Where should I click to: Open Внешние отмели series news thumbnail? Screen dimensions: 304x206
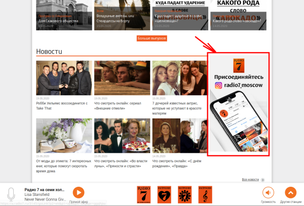coord(122,78)
